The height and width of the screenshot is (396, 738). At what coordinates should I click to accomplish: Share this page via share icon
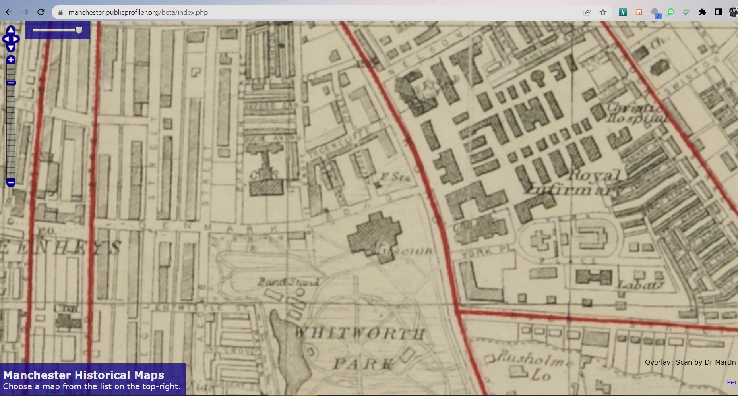coord(587,12)
